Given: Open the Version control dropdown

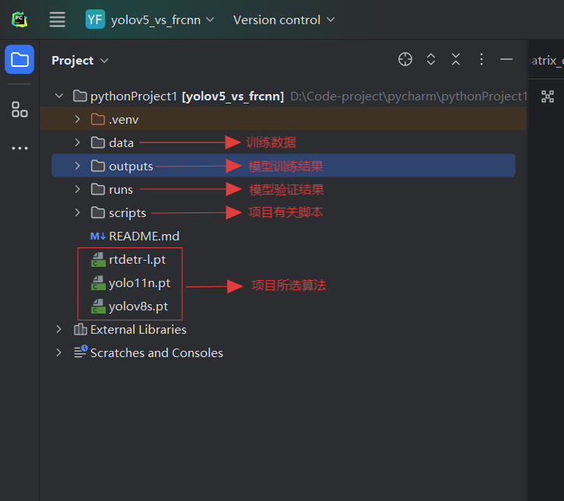Looking at the screenshot, I should [284, 19].
